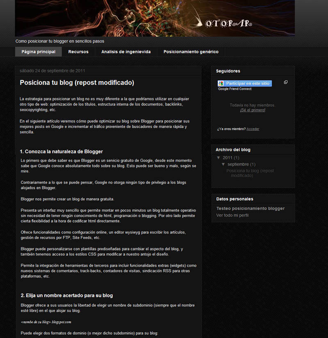Viewport: 328px width, 338px height.
Task: Click the sábado 24 de septiembre date header
Action: click(x=52, y=71)
